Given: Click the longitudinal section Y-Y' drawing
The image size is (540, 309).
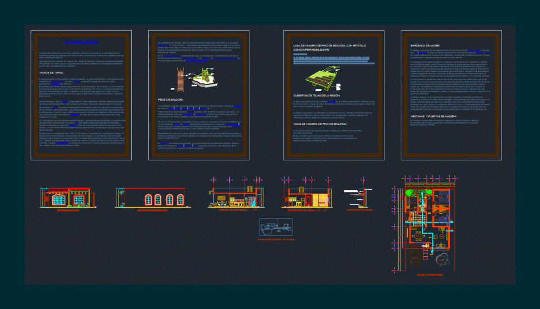Looking at the screenshot, I should tap(236, 193).
